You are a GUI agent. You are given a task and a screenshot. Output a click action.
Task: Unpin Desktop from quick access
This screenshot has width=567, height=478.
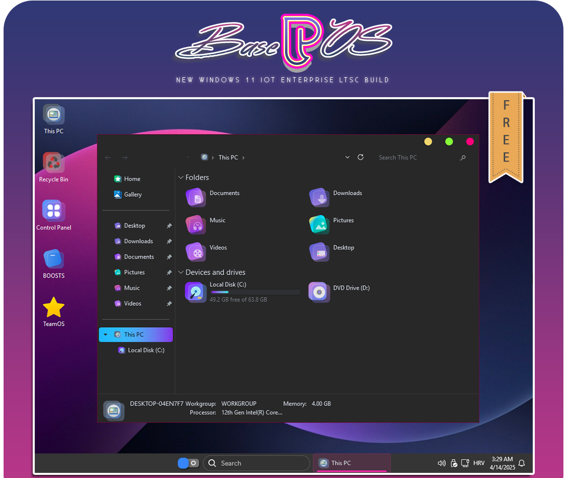(169, 226)
